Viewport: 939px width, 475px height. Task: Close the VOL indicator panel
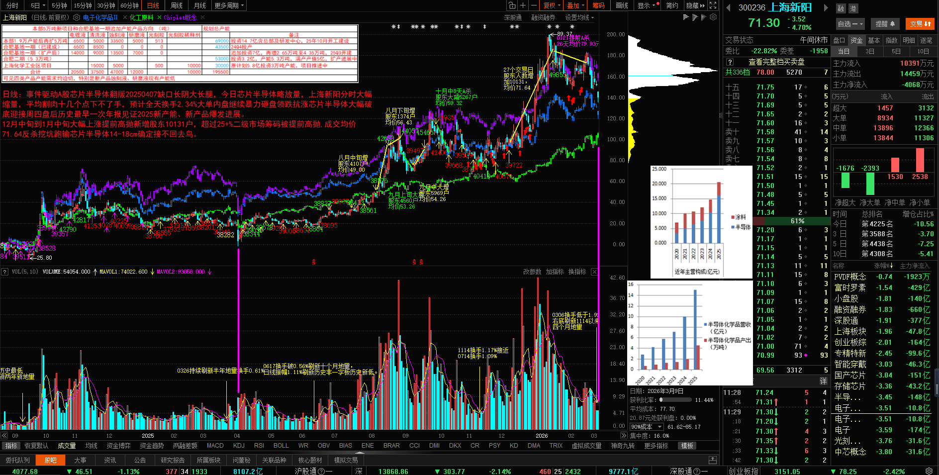(x=594, y=272)
